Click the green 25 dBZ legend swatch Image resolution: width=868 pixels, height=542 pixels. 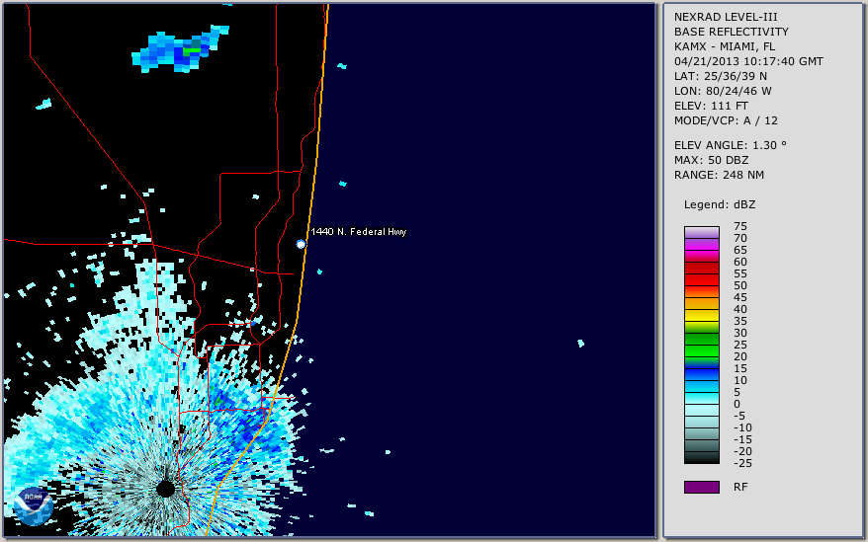coord(701,351)
